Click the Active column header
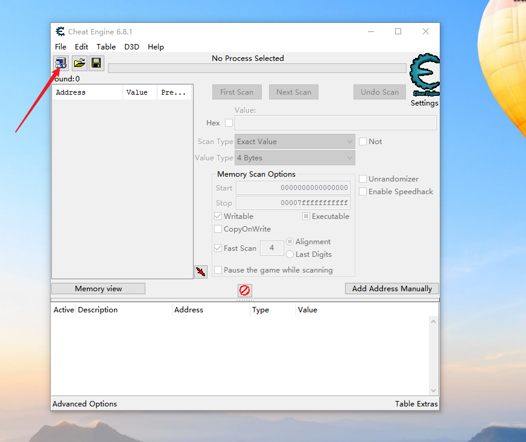526x442 pixels. click(63, 310)
